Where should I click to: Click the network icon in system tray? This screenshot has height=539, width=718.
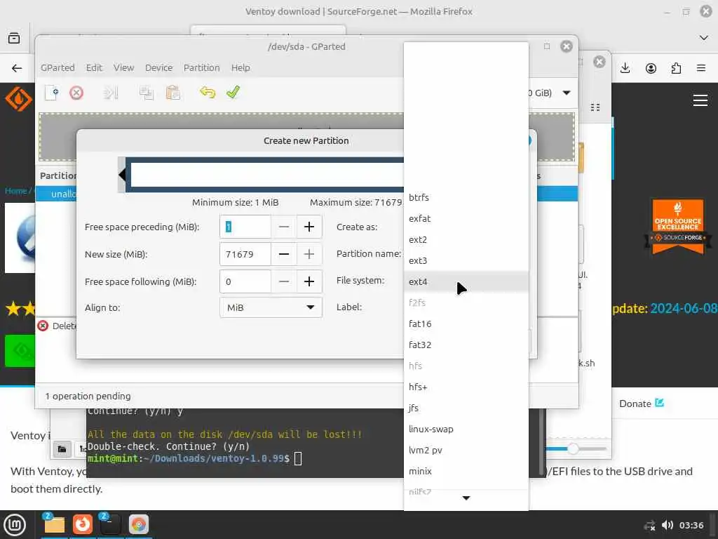coord(650,525)
